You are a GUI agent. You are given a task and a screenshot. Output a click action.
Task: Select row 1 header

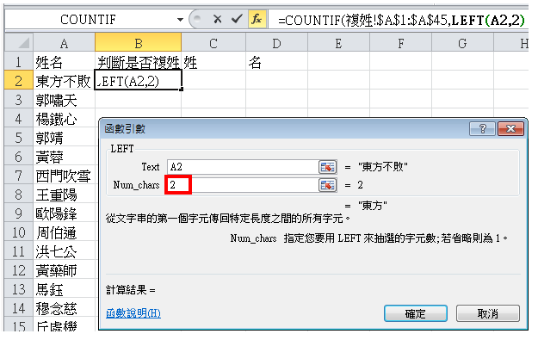tap(19, 62)
